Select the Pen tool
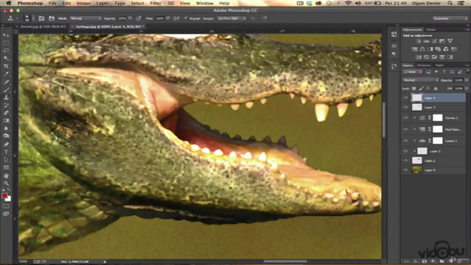The height and width of the screenshot is (265, 471). (x=6, y=144)
